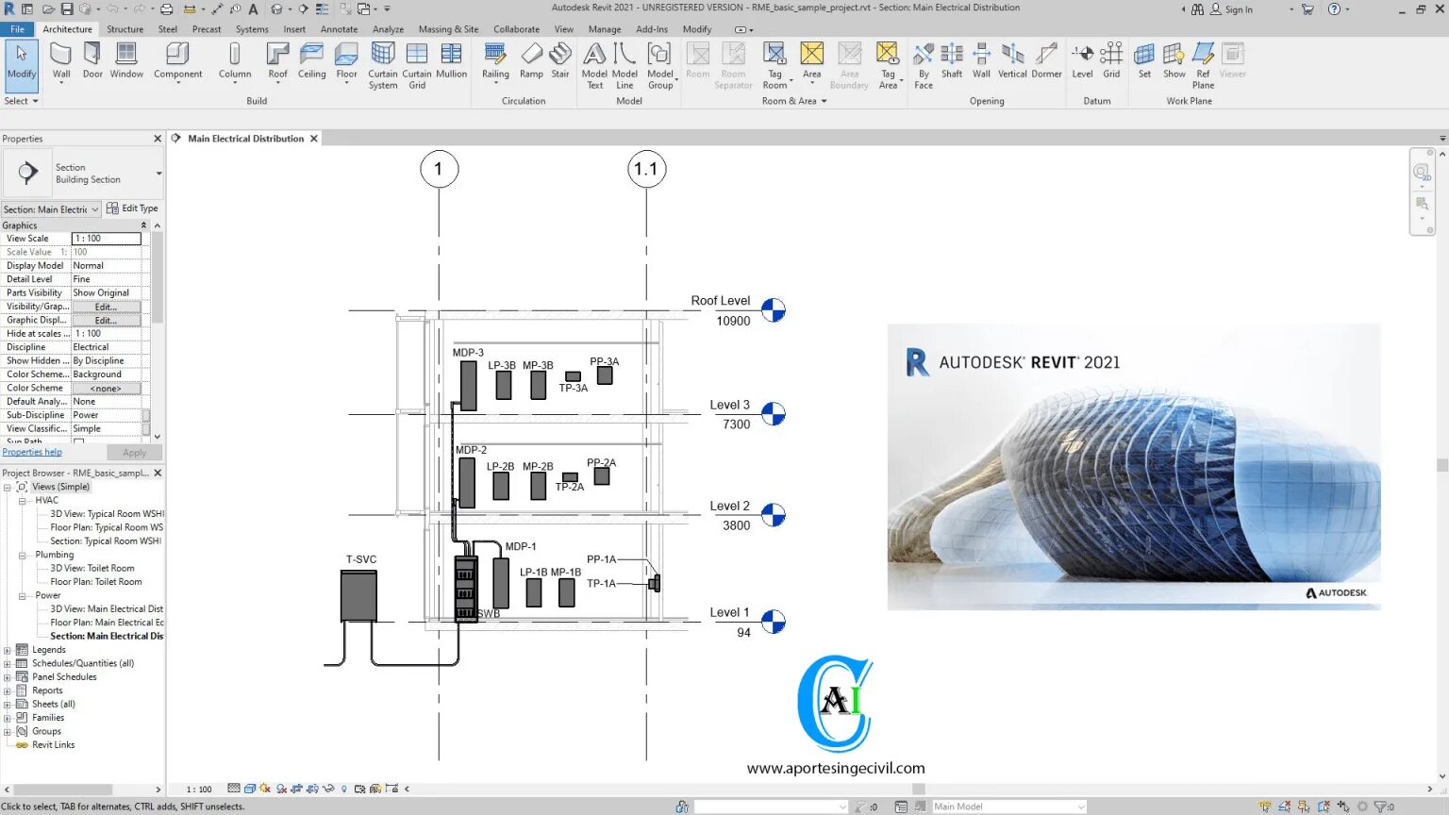
Task: Select the Dormer opening tool
Action: 1047,61
